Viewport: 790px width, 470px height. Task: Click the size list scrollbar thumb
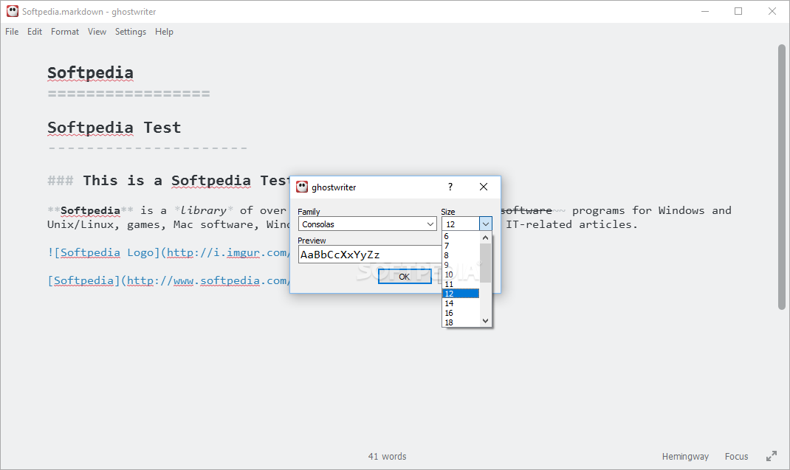[x=485, y=263]
